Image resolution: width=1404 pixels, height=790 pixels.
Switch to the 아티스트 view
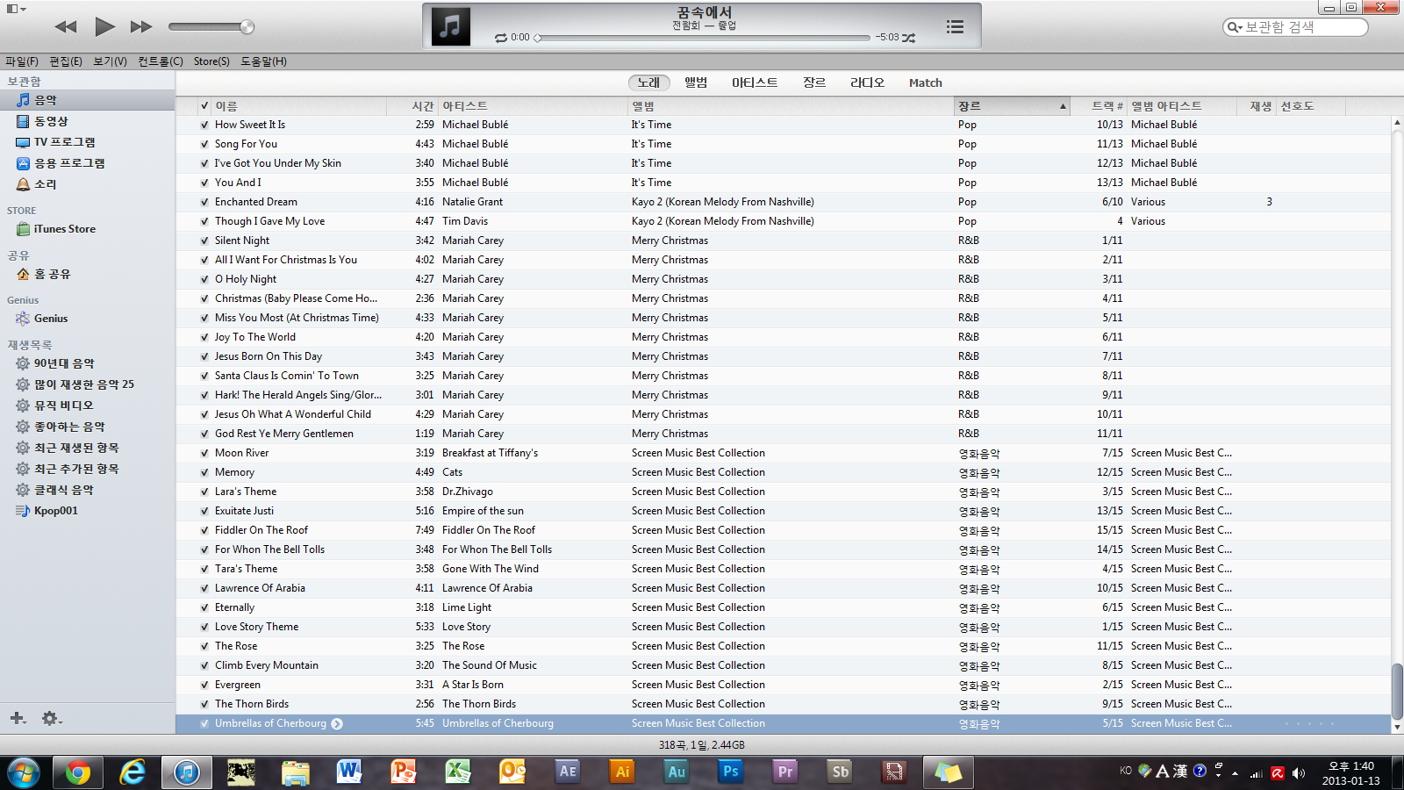point(755,83)
